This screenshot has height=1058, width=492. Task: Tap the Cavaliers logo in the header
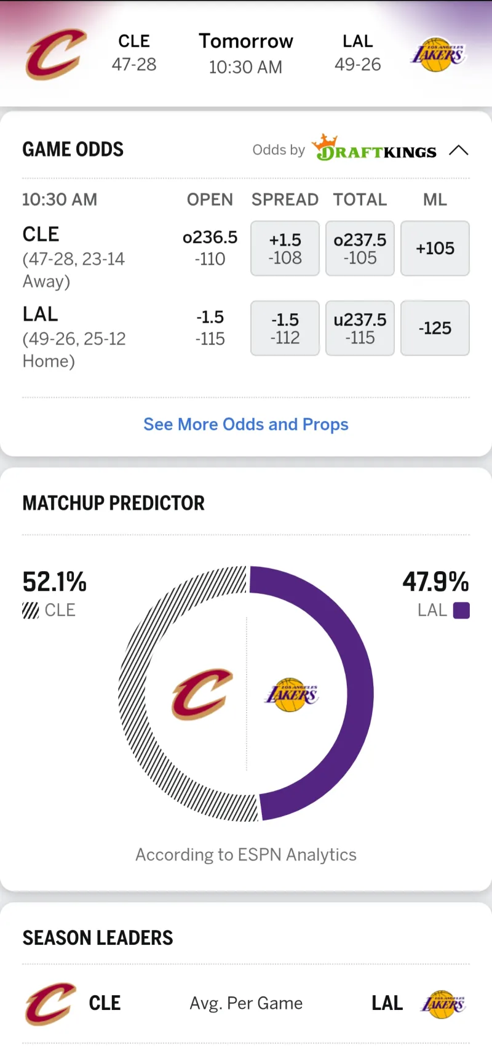(x=55, y=54)
